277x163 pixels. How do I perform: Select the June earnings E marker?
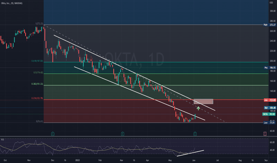195,134
